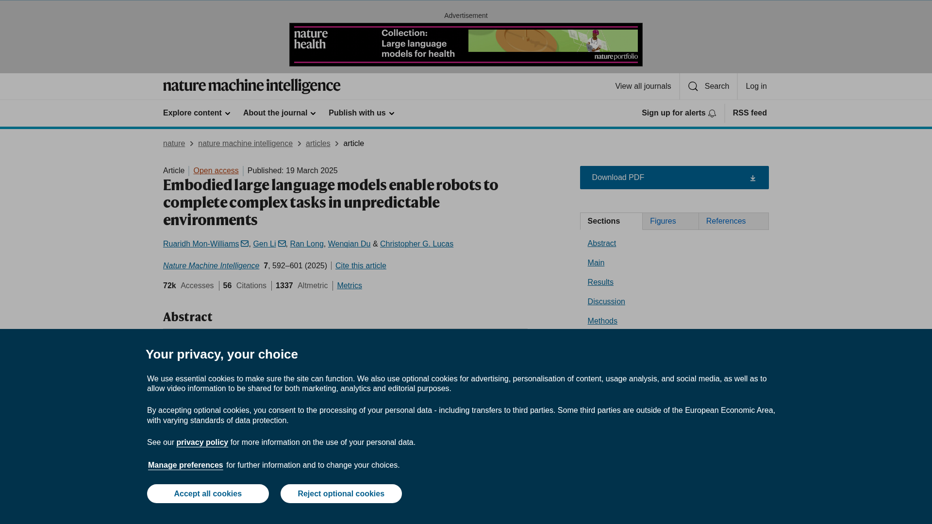Click the nature health advertisement banner
Screen dimensions: 932x524
pos(466,45)
